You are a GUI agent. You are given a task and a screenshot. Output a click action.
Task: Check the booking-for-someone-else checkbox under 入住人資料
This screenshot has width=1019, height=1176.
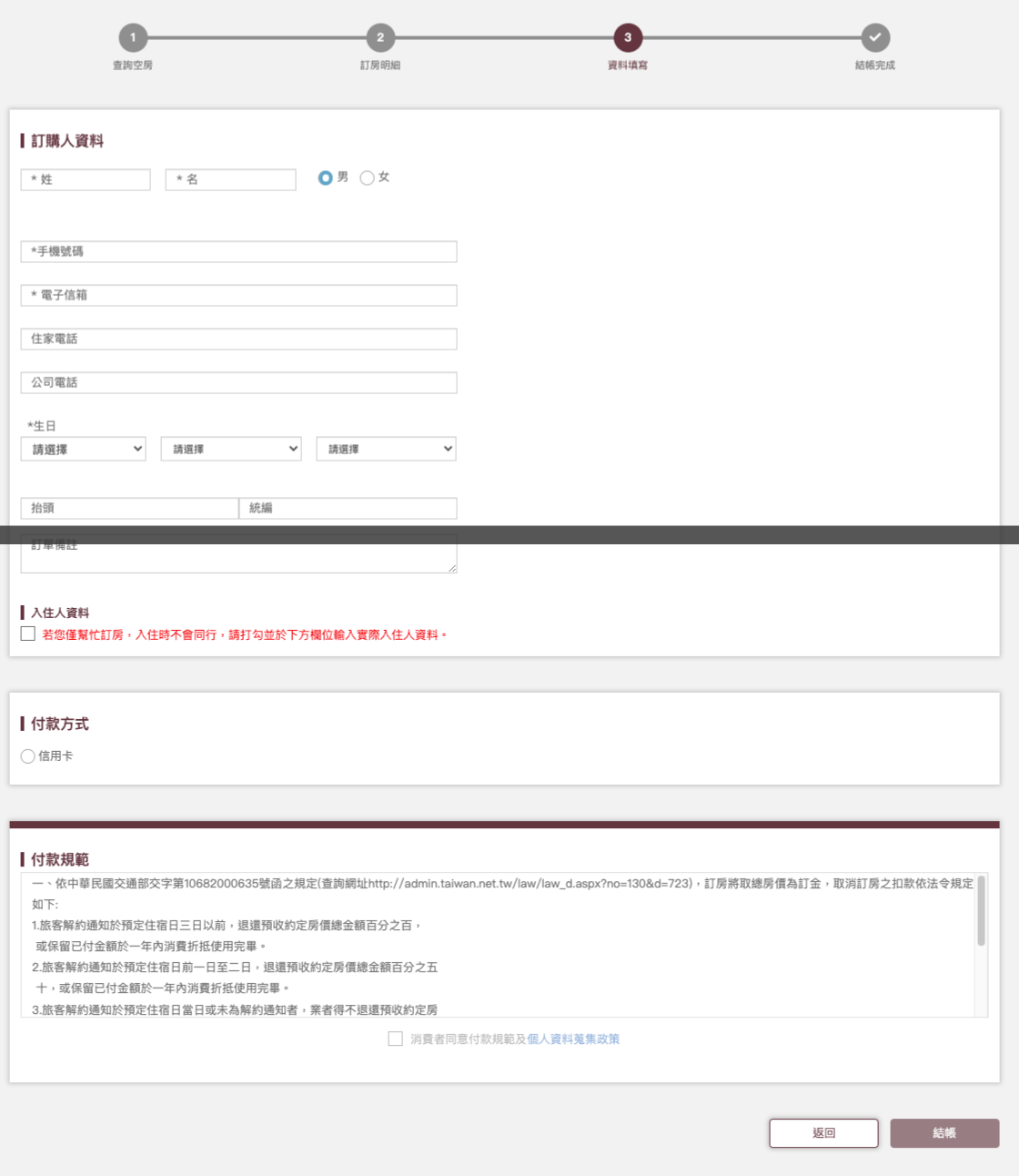[28, 634]
